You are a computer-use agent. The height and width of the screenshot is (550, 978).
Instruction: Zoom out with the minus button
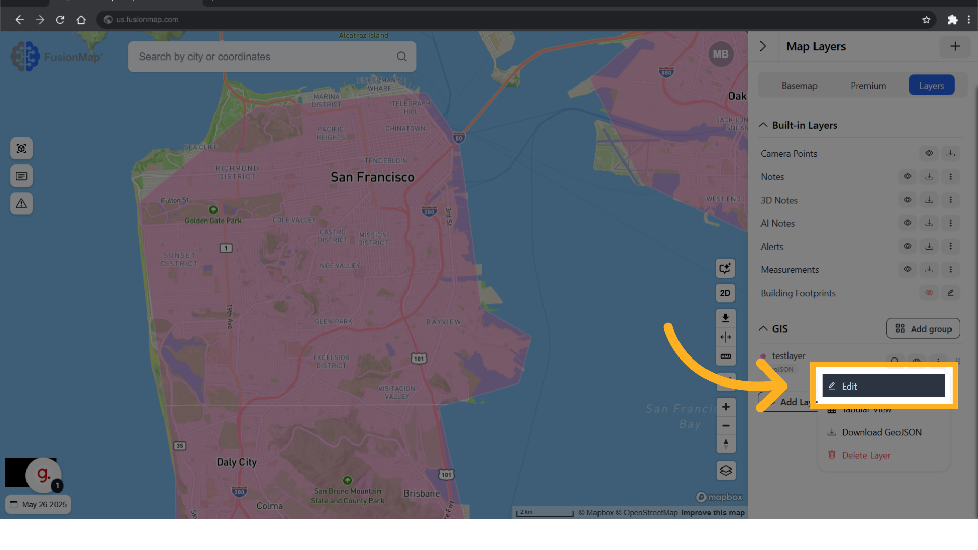pyautogui.click(x=726, y=426)
